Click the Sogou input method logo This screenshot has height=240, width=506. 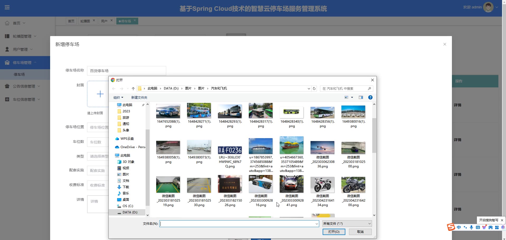[451, 227]
